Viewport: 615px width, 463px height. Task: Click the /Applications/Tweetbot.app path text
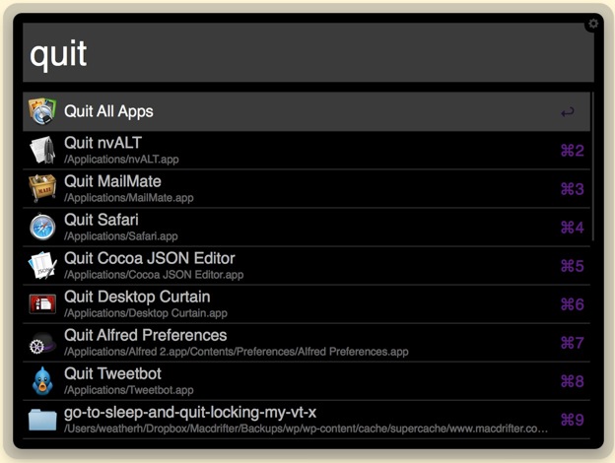click(x=129, y=390)
